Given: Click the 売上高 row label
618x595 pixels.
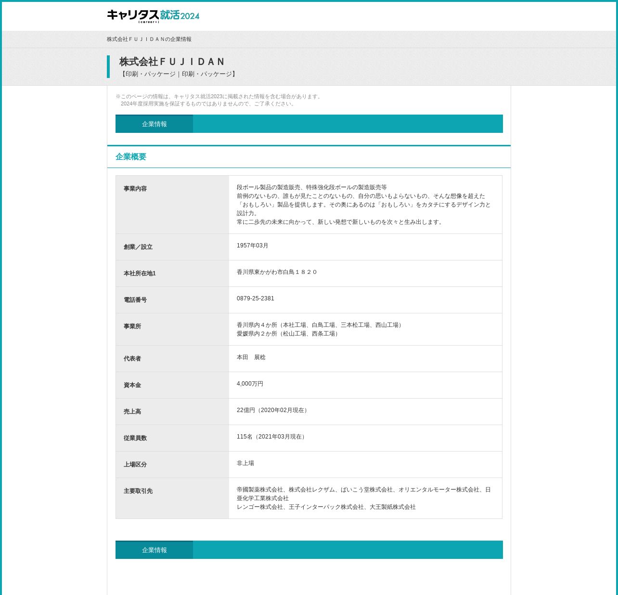Looking at the screenshot, I should [132, 412].
